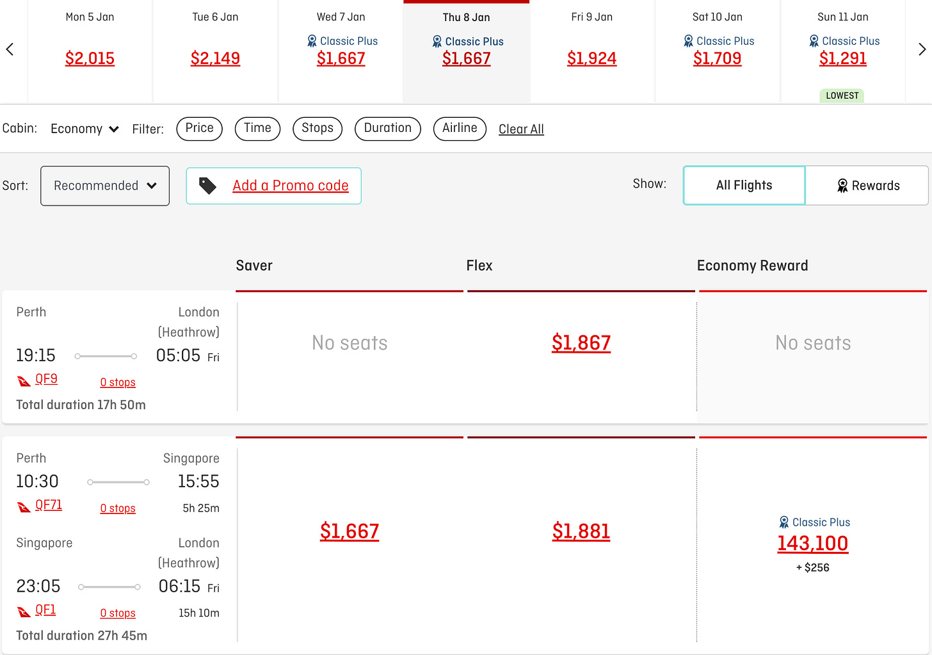This screenshot has width=932, height=655.
Task: Select 143,100 points Economy Reward fare
Action: click(813, 544)
